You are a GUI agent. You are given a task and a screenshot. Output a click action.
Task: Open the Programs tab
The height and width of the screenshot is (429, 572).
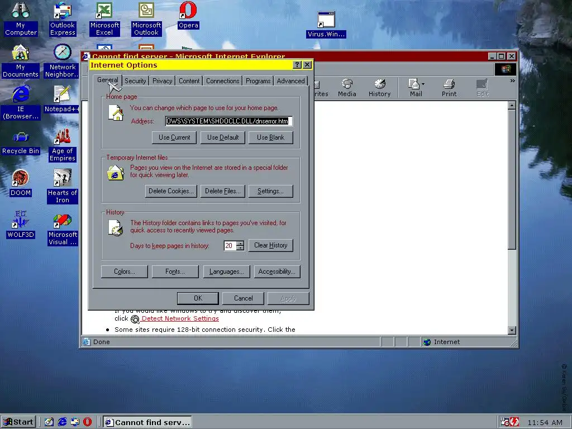click(x=258, y=81)
